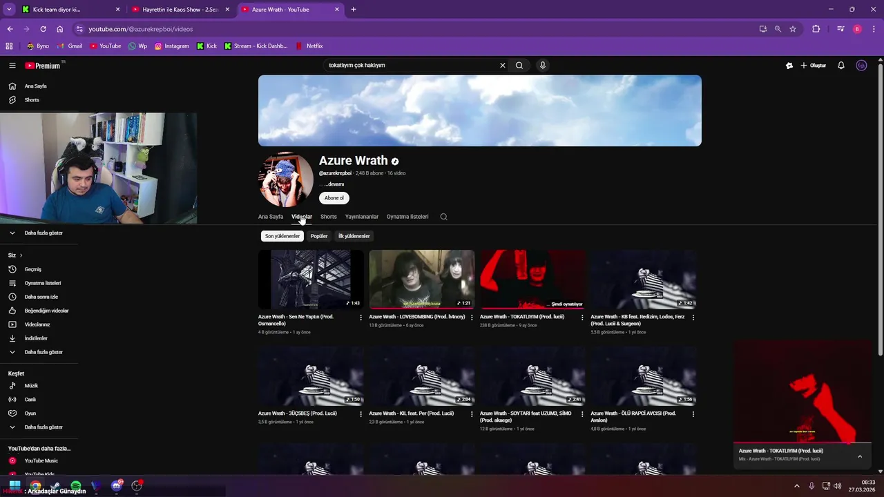884x497 pixels.
Task: Click the YouTube Premium logo
Action: 43,66
